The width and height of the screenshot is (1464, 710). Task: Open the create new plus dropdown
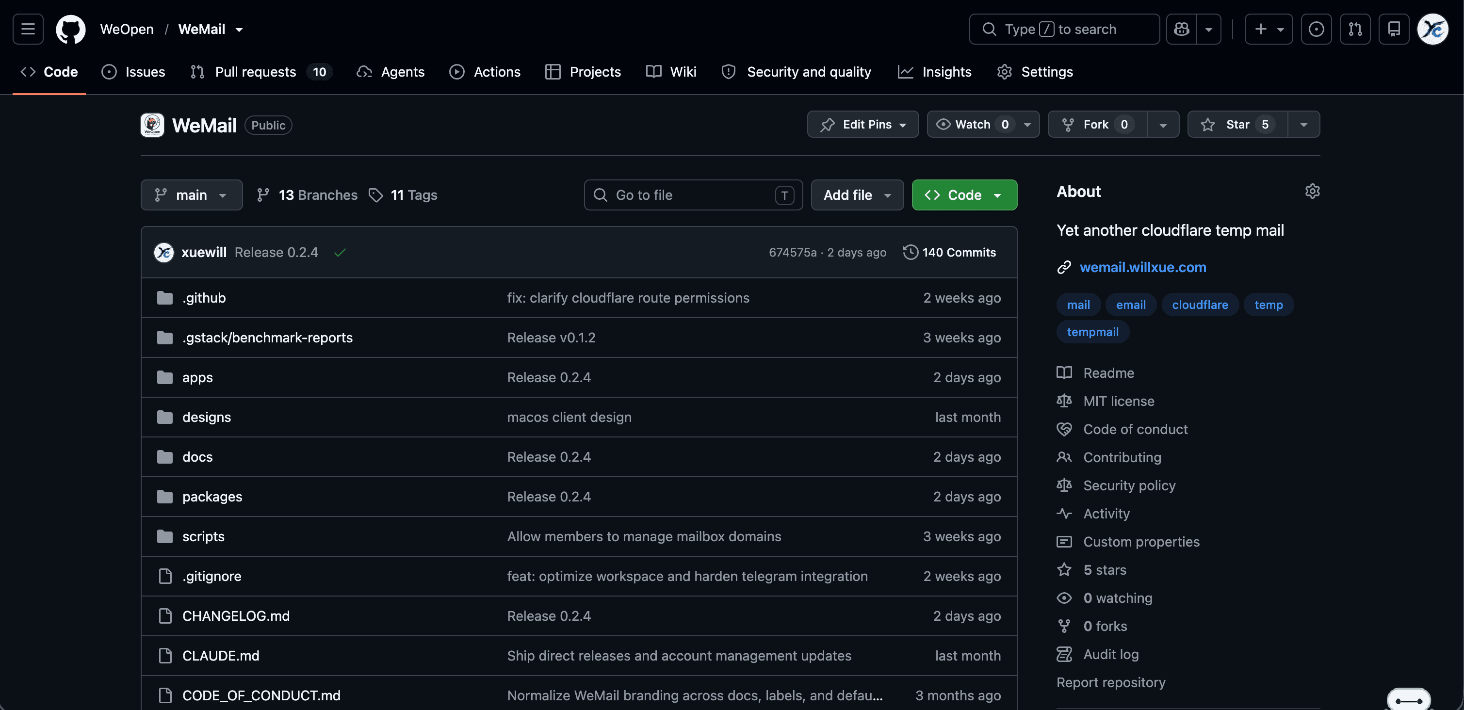click(x=1269, y=29)
